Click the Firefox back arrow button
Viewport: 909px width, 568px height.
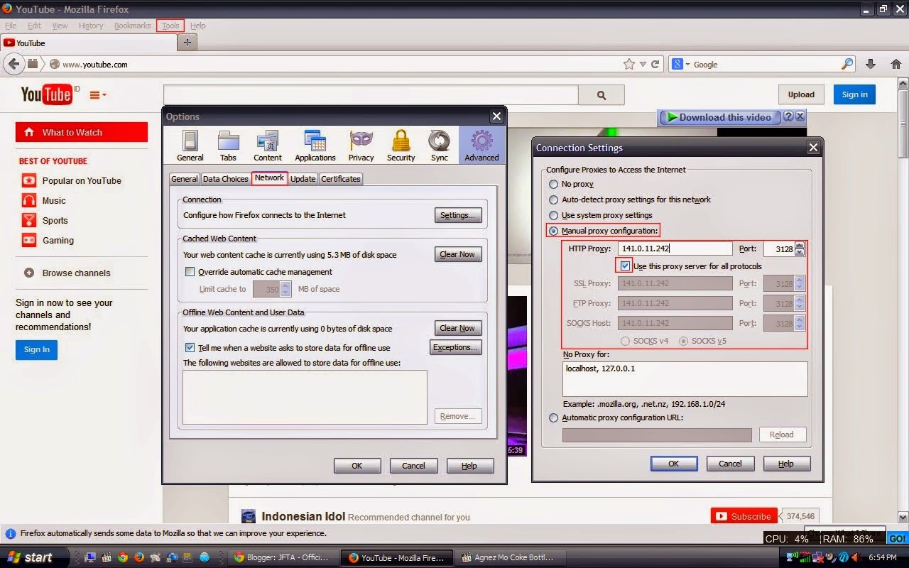(13, 64)
